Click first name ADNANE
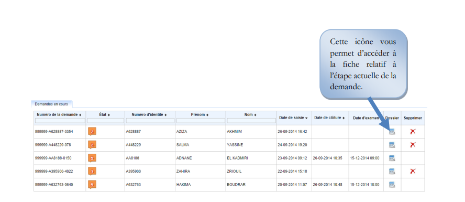The height and width of the screenshot is (202, 465). [184, 158]
